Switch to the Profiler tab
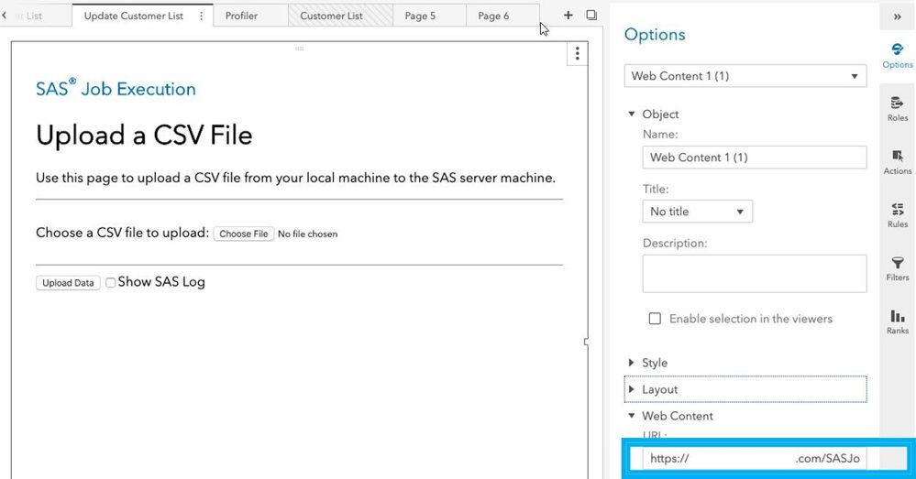916x479 pixels. click(241, 16)
